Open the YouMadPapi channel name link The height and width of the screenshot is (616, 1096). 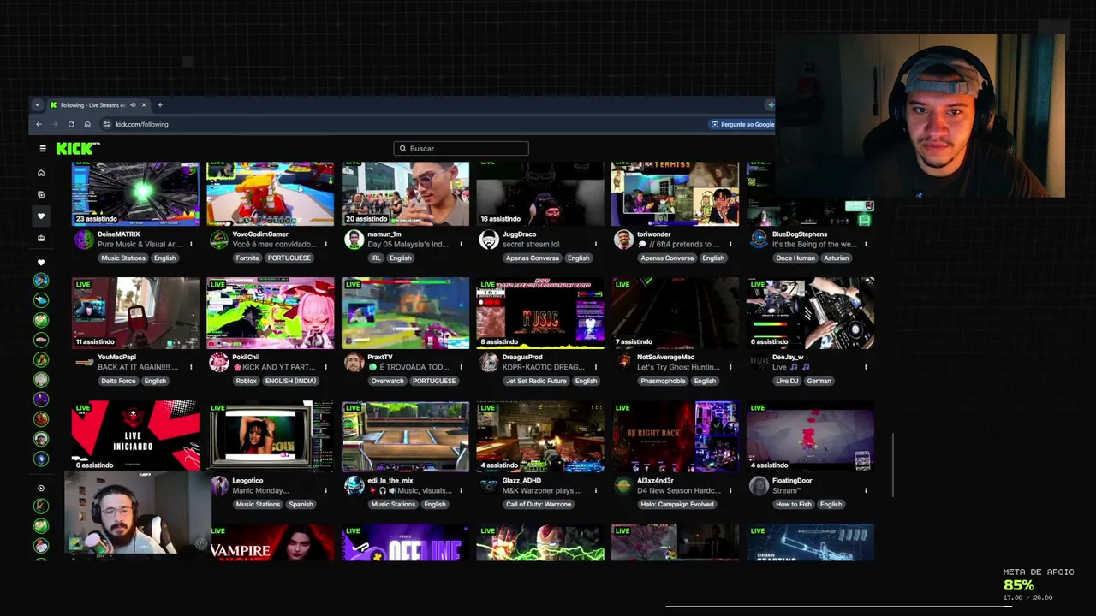coord(116,357)
